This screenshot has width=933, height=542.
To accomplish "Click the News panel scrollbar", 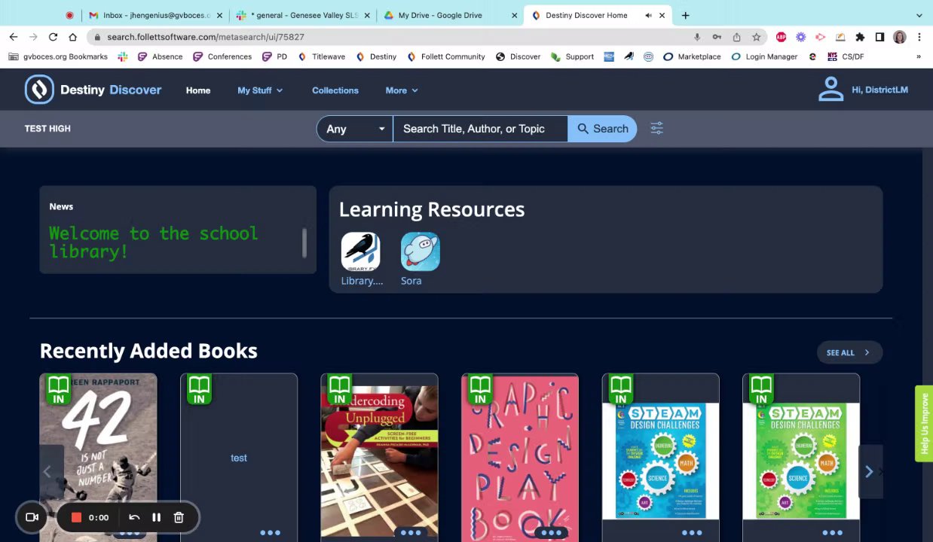I will pos(304,242).
